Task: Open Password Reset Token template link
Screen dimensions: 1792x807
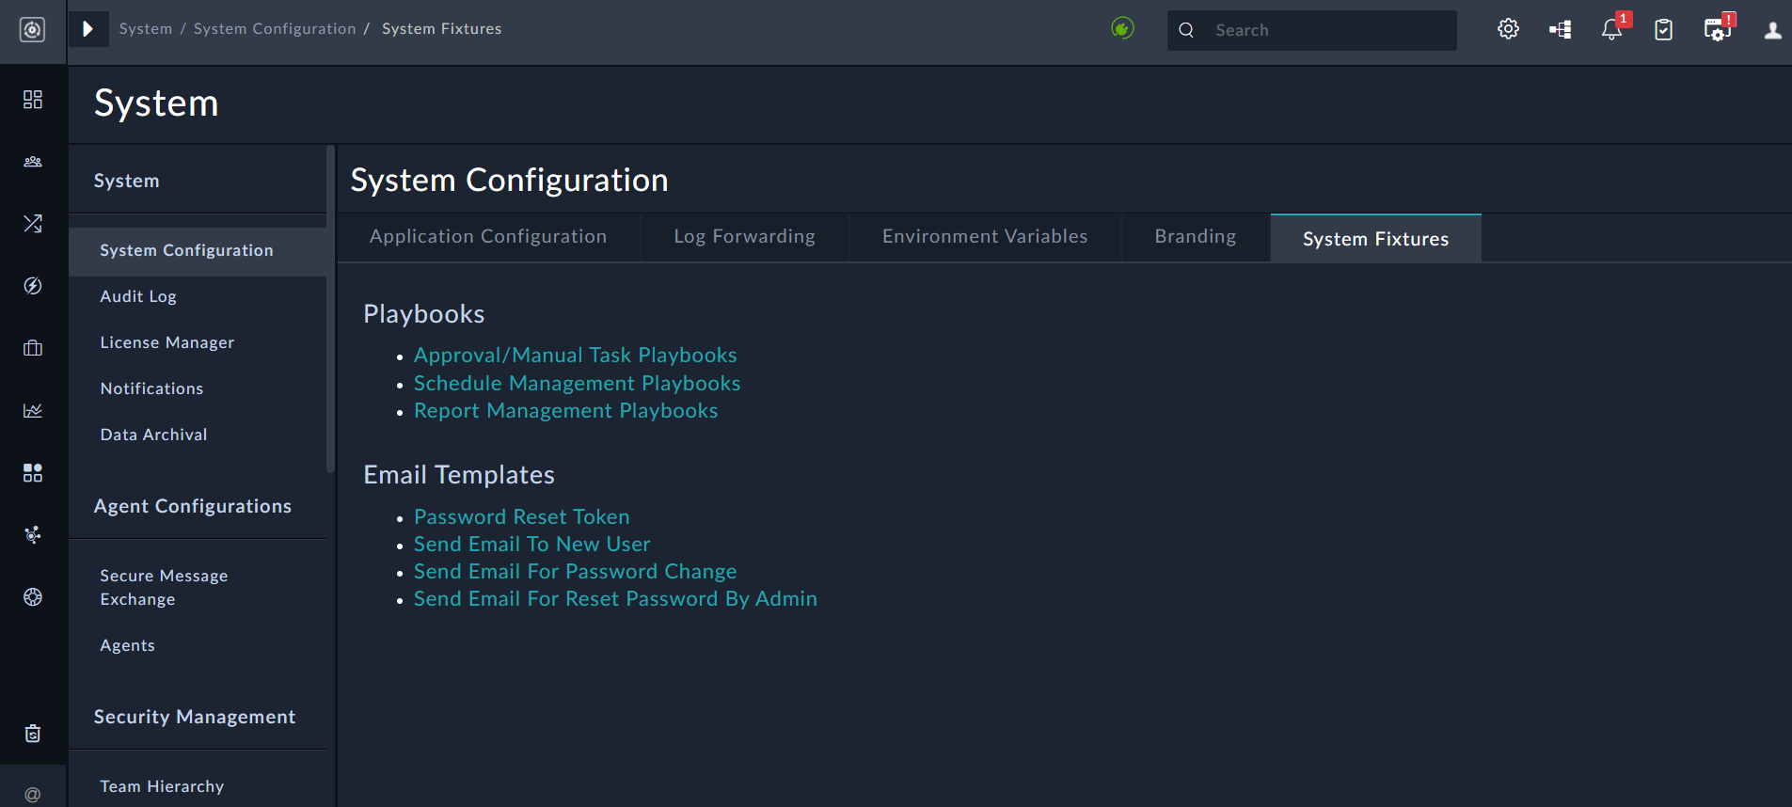Action: point(521,517)
